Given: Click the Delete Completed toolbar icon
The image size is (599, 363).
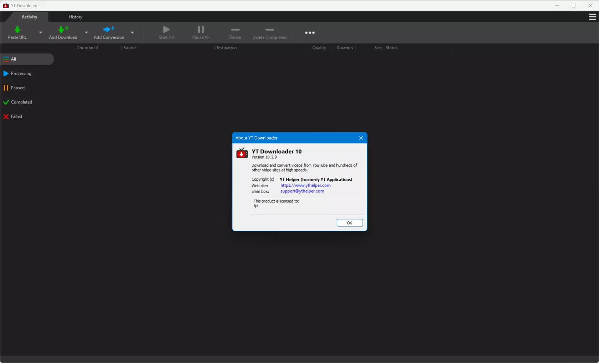Looking at the screenshot, I should tap(269, 30).
